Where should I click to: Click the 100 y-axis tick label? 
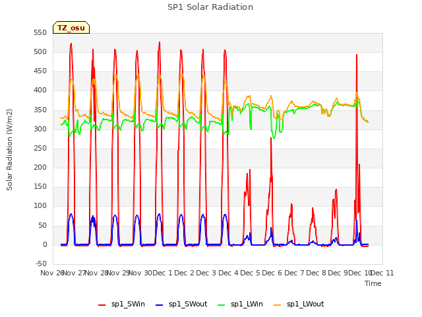[x=40, y=206]
